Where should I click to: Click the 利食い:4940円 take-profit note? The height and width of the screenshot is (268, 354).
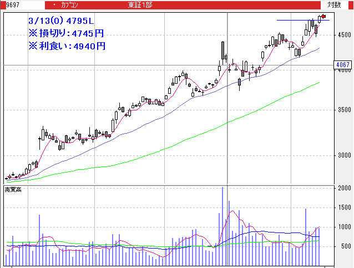(x=66, y=46)
